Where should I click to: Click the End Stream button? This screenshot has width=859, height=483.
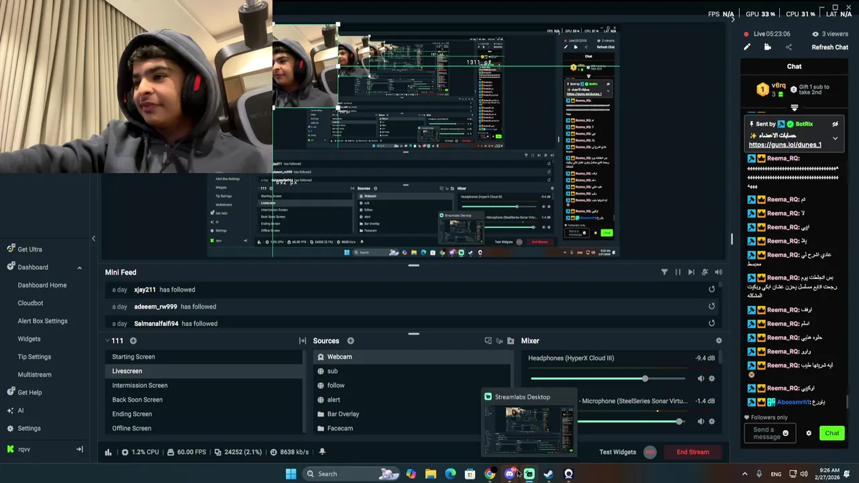pyautogui.click(x=693, y=452)
